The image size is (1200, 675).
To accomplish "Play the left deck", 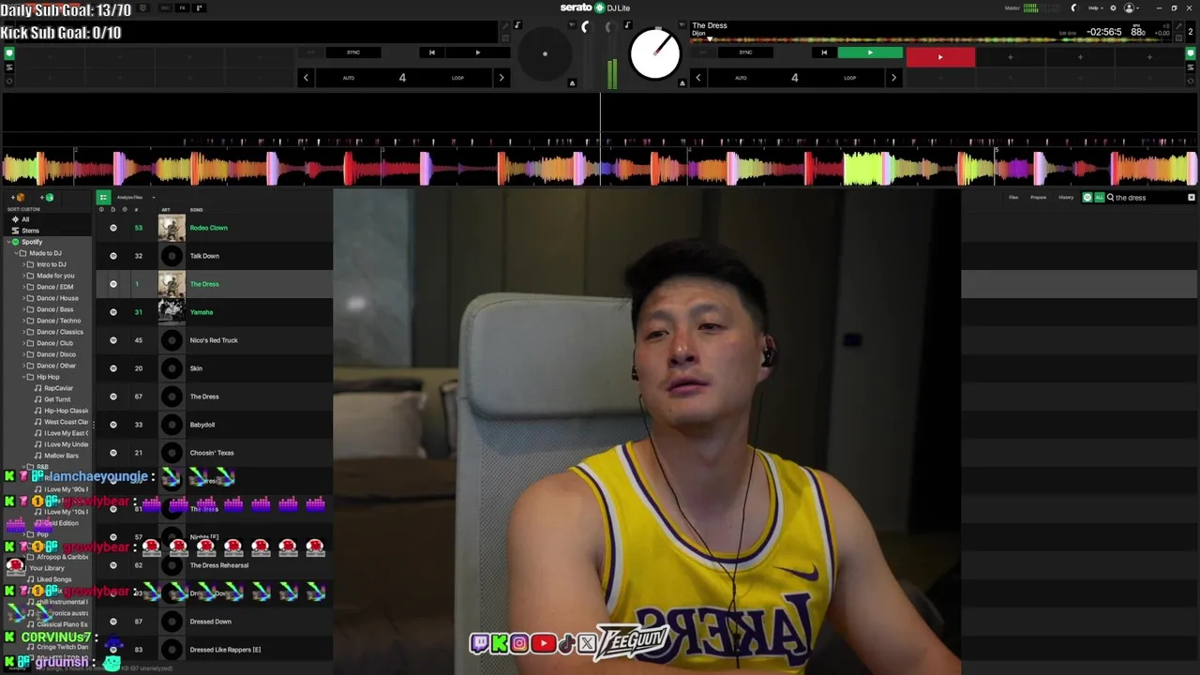I will click(x=477, y=52).
